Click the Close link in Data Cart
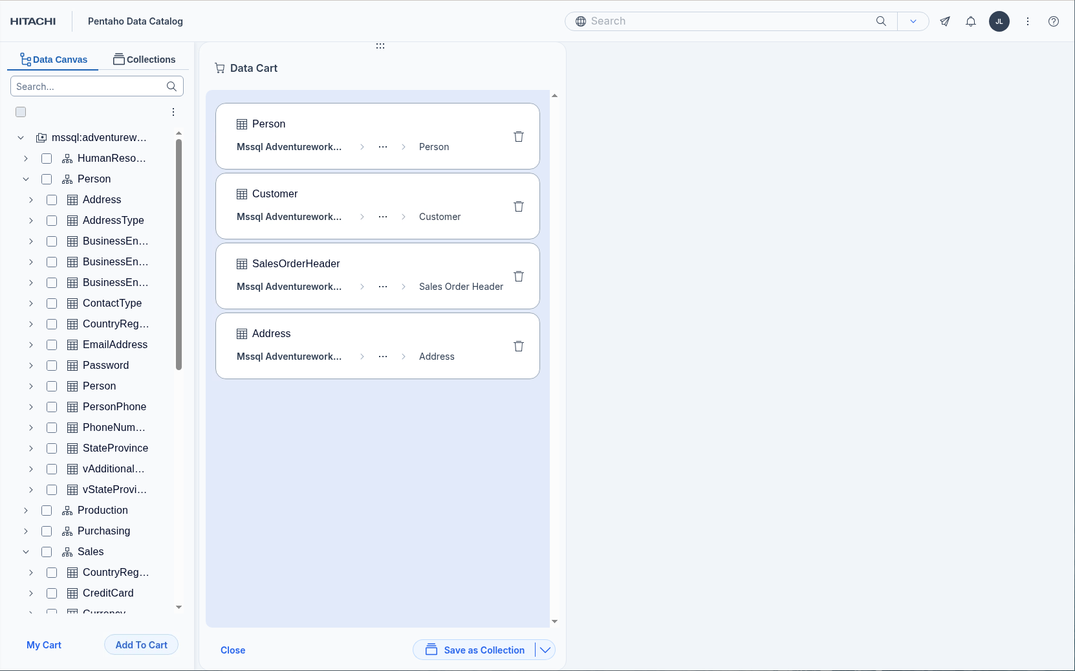Screen dimensions: 1075x671 pyautogui.click(x=233, y=650)
